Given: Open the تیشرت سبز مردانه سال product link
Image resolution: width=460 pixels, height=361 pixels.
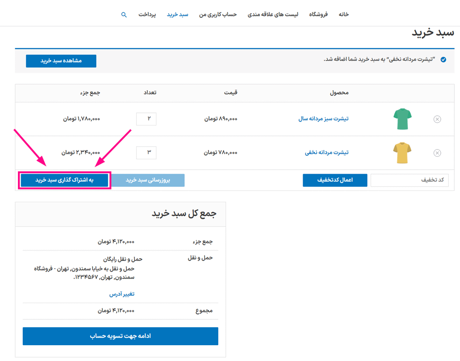Looking at the screenshot, I should click(324, 119).
